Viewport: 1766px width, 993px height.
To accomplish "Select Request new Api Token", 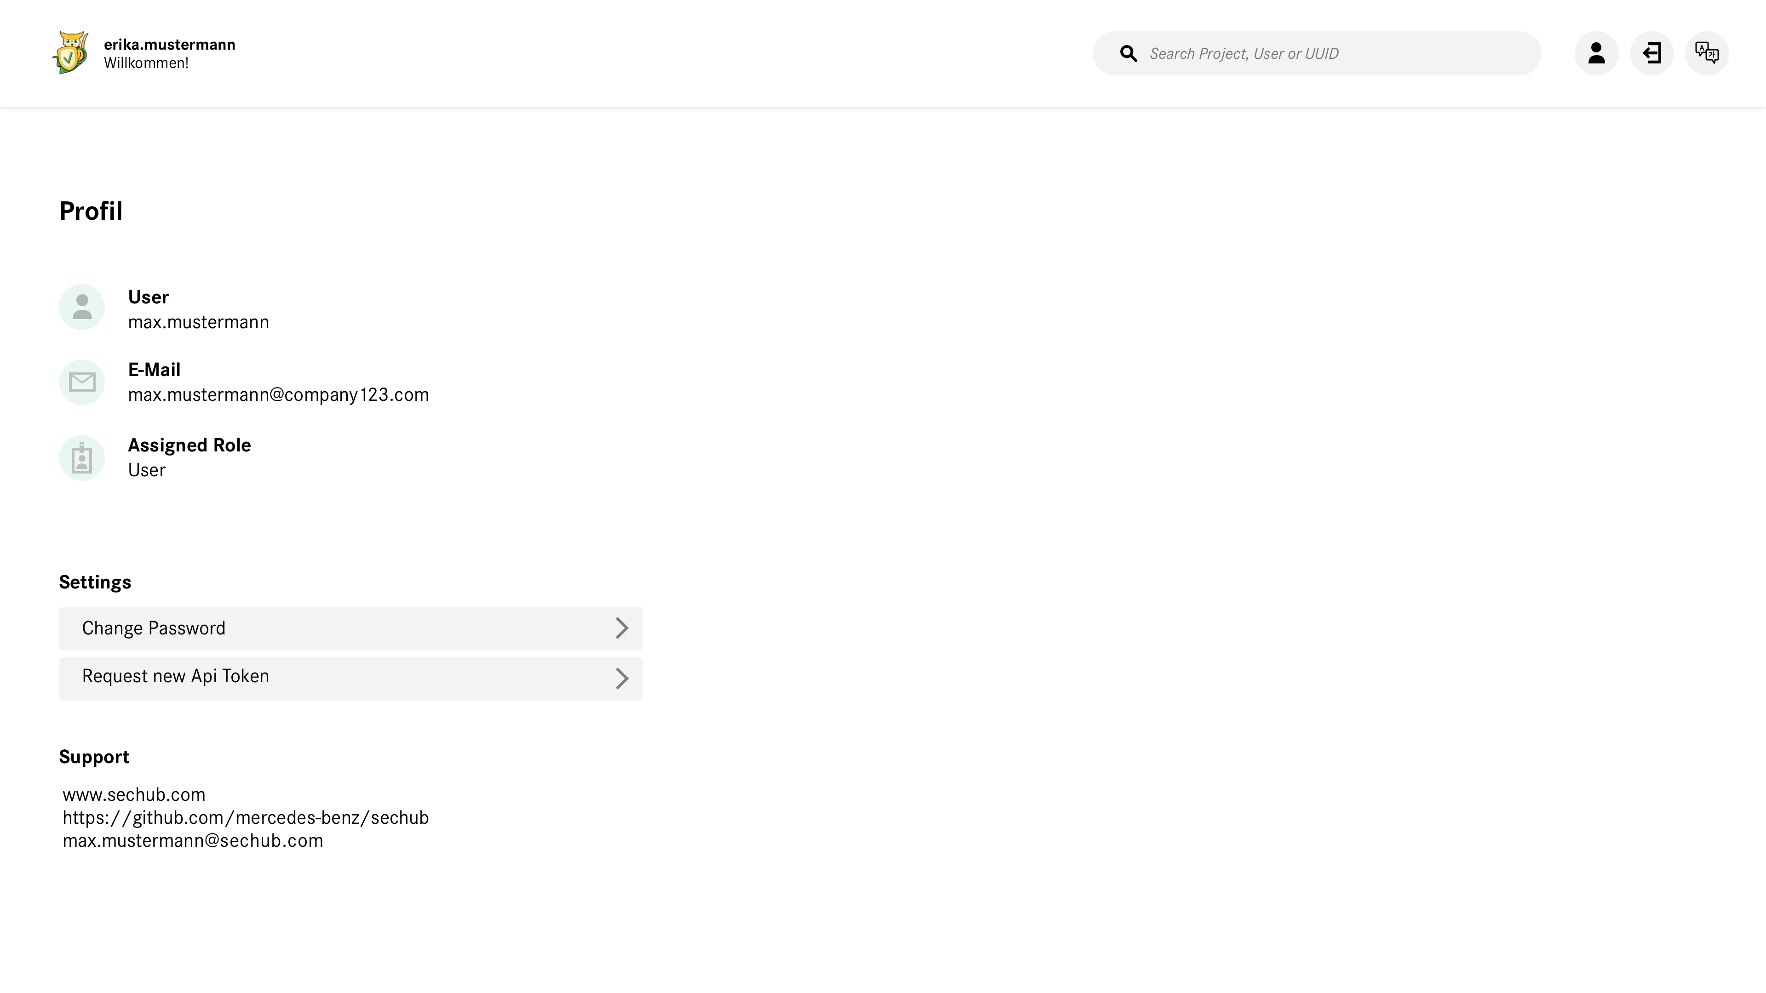I will (176, 676).
